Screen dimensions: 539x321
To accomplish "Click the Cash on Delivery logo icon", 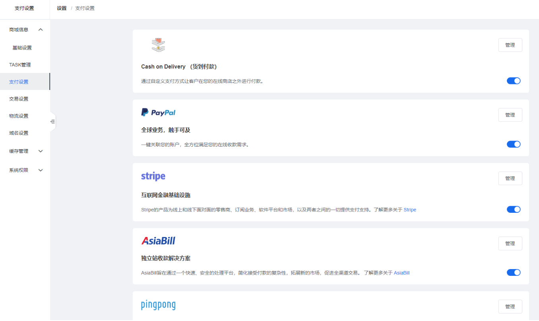I will 158,45.
